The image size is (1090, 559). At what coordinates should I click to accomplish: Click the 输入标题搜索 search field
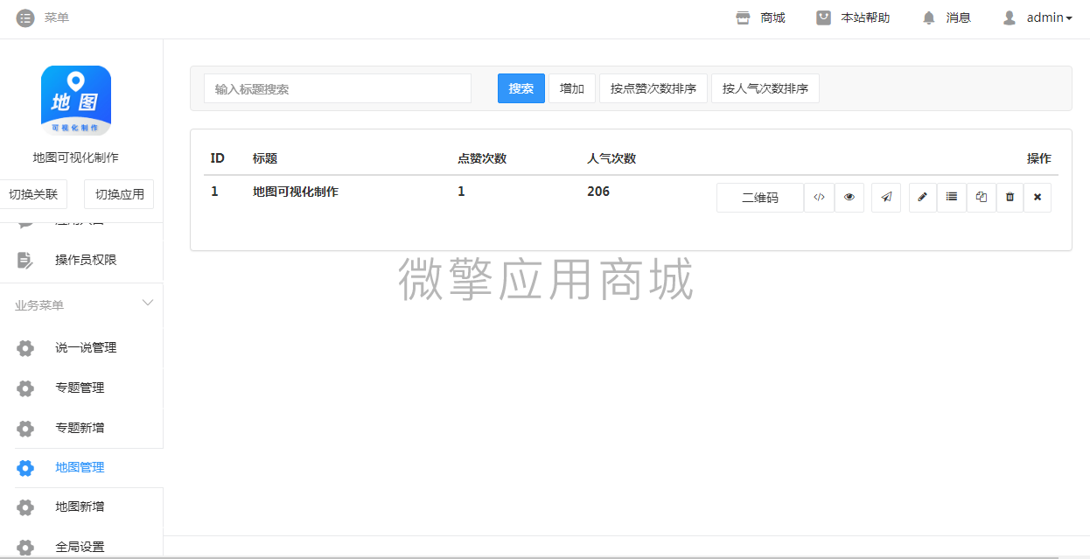tap(338, 88)
